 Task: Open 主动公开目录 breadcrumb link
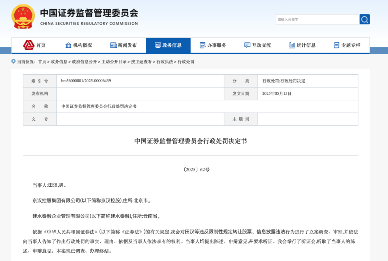click(114, 62)
